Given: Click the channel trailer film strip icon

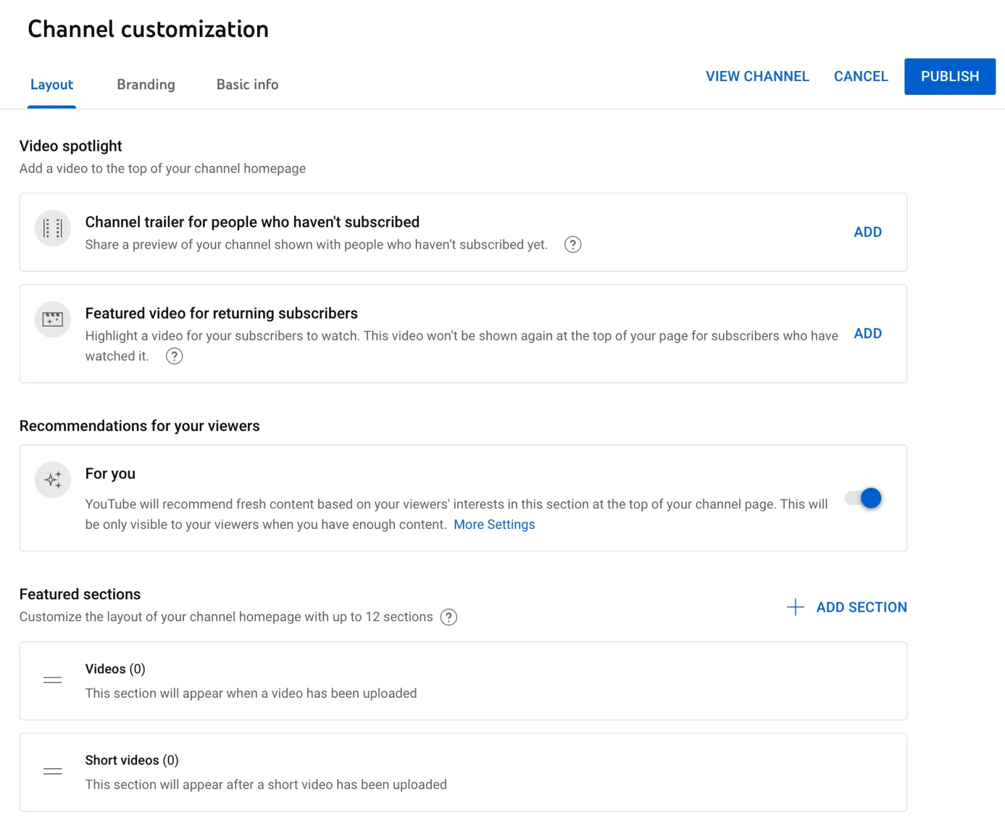Looking at the screenshot, I should coord(53,228).
